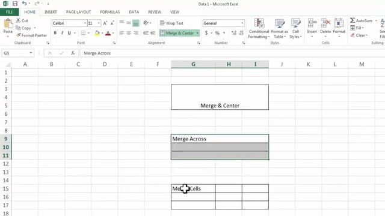Click in the formula bar showing Merge Across

click(232, 53)
